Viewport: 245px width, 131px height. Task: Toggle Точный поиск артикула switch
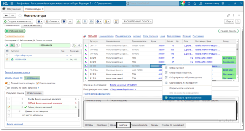(x=7, y=83)
